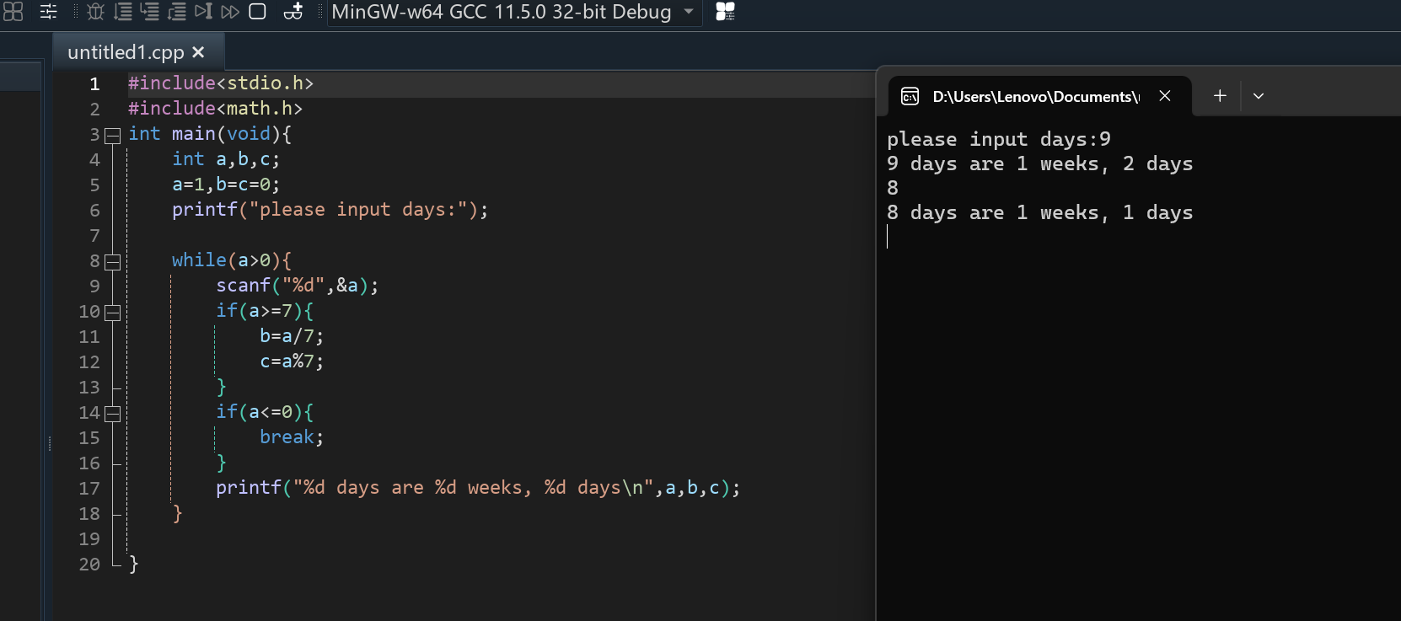Click the debug Step Out icon
This screenshot has height=621, width=1401.
click(177, 11)
